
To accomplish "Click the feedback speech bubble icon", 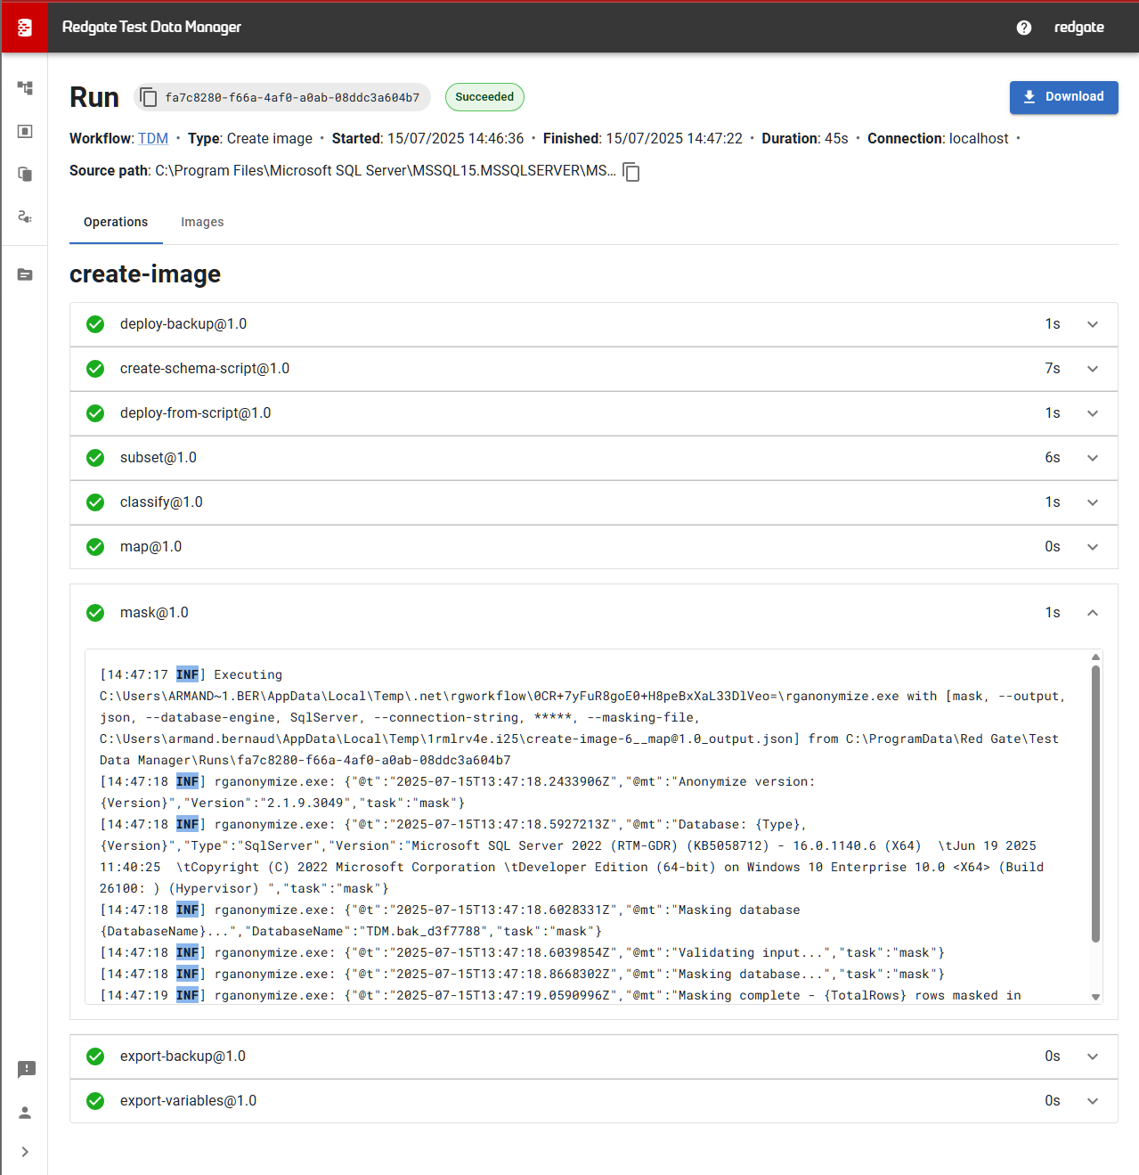I will tap(26, 1069).
